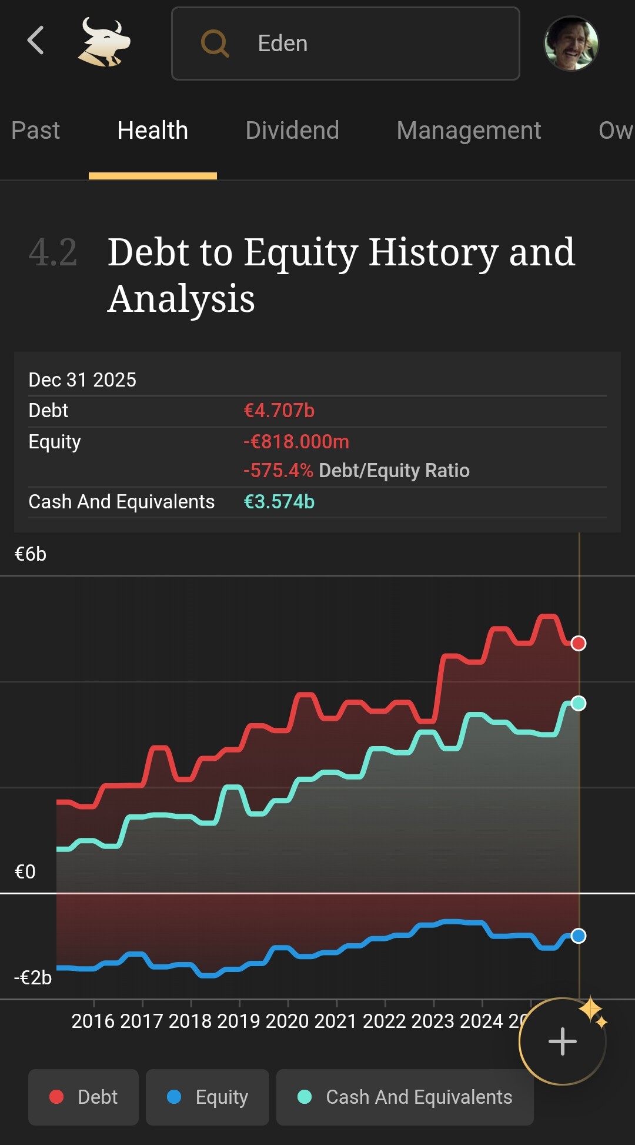The image size is (635, 1145).
Task: Toggle Cash And Equivalents legend series
Action: click(405, 1097)
